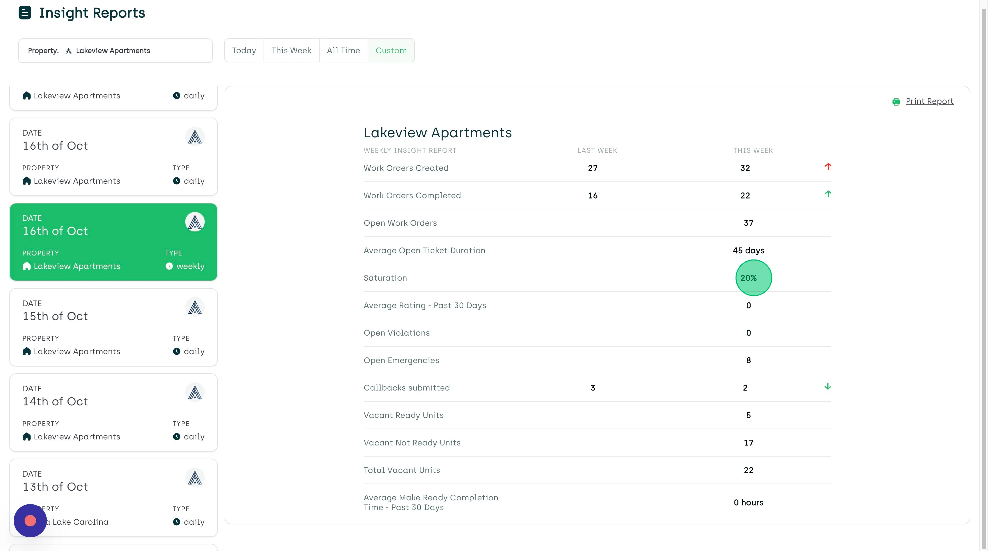This screenshot has height=551, width=988.
Task: Click the logo avatar on first 16th of Oct daily card
Action: tap(195, 136)
